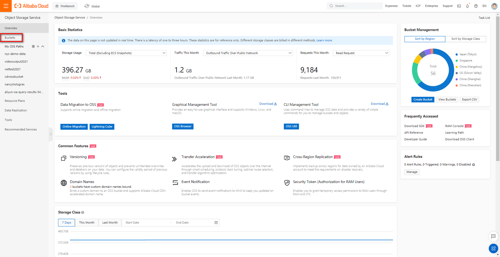Viewport: 500px width, 257px height.
Task: Click the Storage Class help icon
Action: [83, 212]
